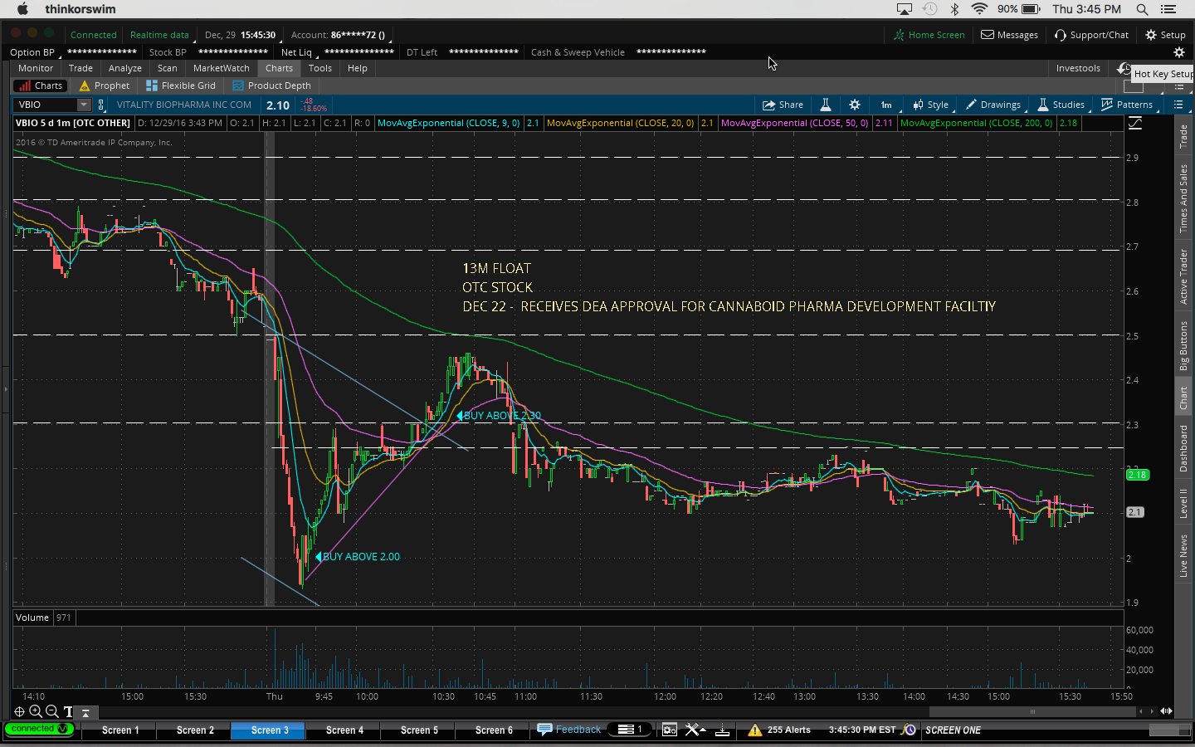Open the chart list options menu icon

pos(1178,105)
